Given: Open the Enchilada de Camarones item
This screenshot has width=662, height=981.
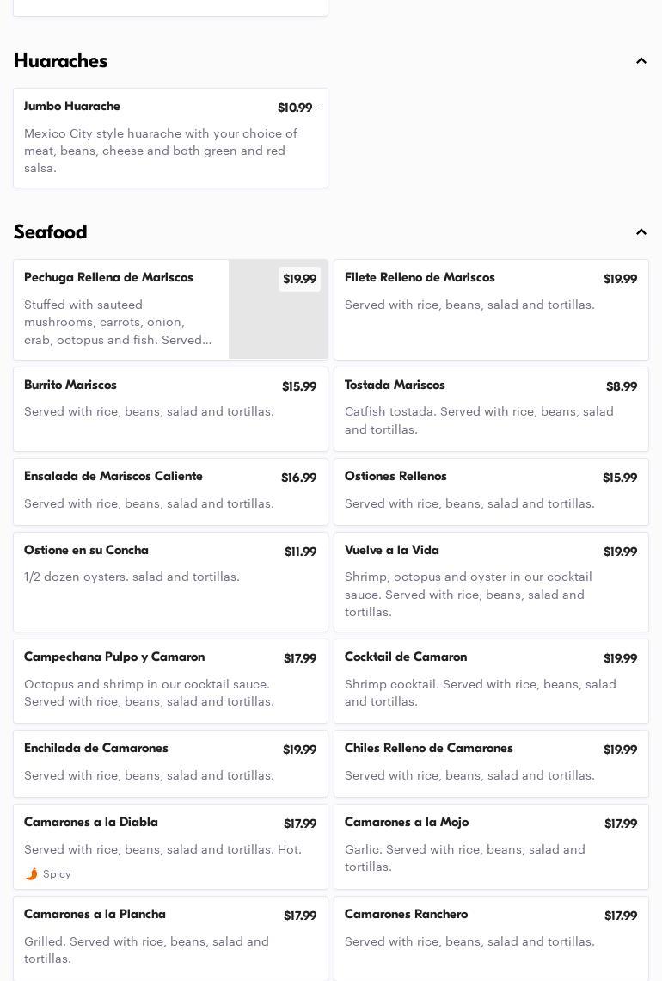Looking at the screenshot, I should pyautogui.click(x=170, y=763).
